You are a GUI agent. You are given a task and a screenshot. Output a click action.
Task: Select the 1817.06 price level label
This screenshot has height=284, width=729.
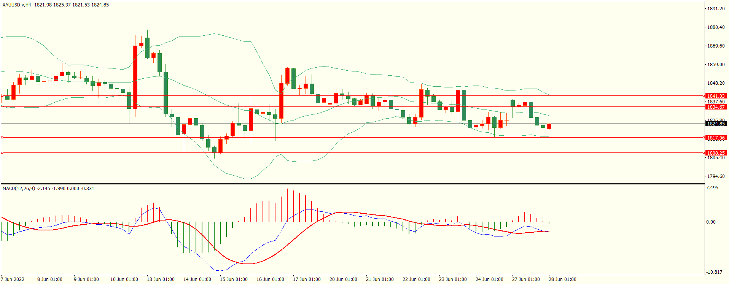click(716, 138)
